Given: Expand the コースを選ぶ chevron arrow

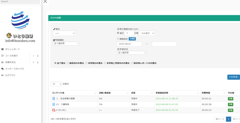Looking at the screenshot, I should [x=38, y=56].
